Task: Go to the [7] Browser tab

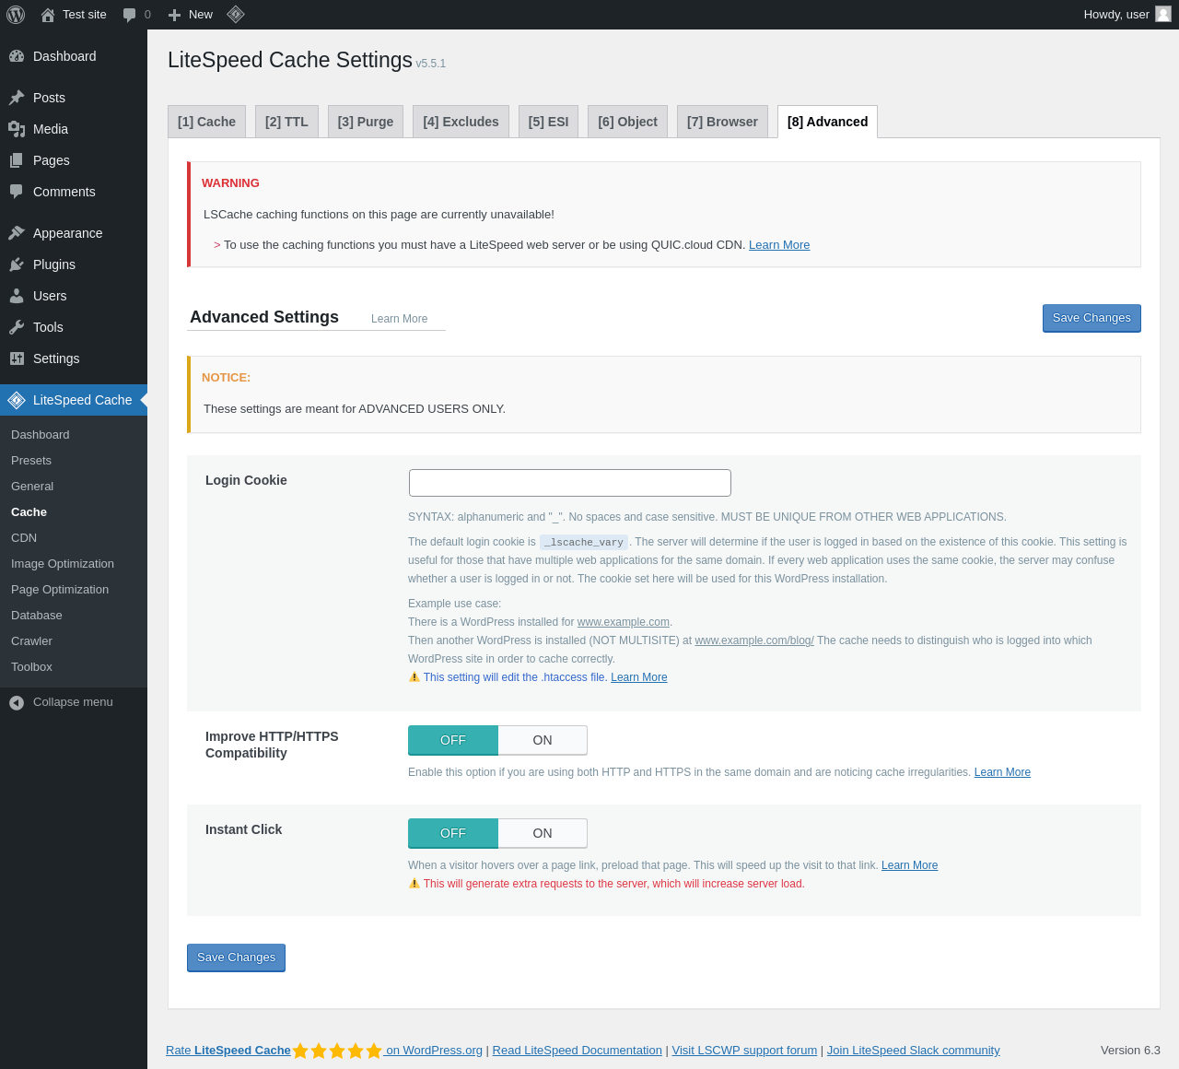Action: pyautogui.click(x=722, y=122)
